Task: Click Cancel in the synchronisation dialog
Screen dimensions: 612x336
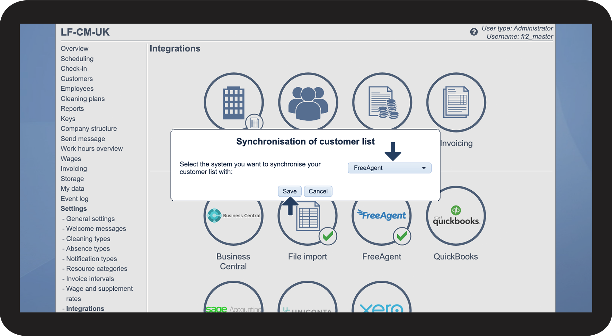Action: click(x=318, y=191)
